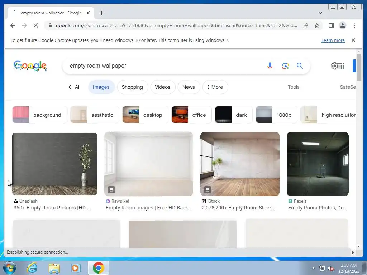The image size is (367, 275).
Task: Open the muted volume tray icon
Action: click(331, 269)
